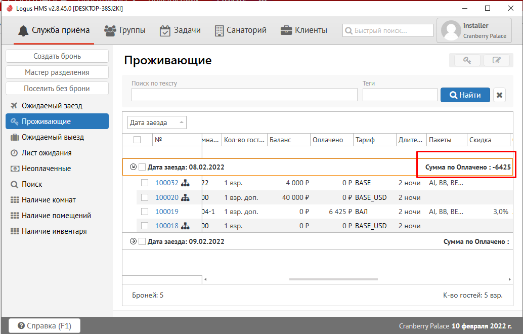Click the key icon button near title
The width and height of the screenshot is (523, 334).
(466, 61)
